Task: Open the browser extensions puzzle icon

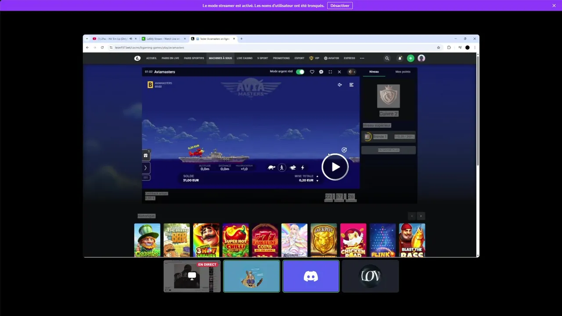Action: coord(449,47)
